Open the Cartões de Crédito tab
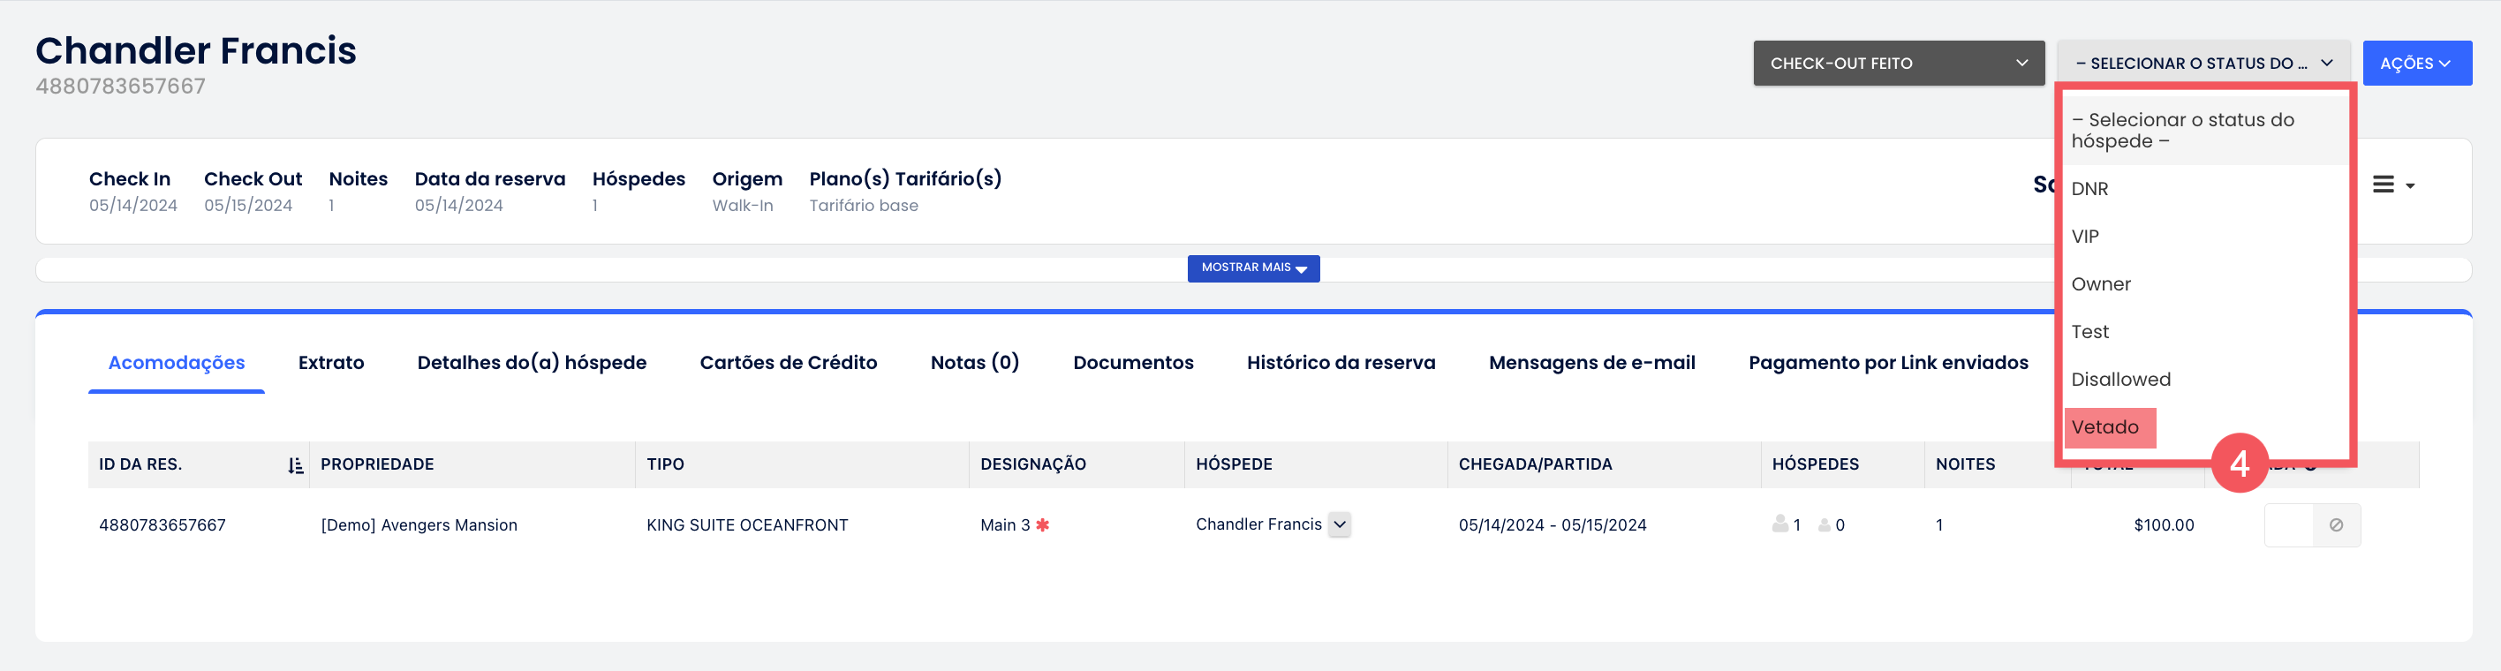The height and width of the screenshot is (671, 2501). click(x=788, y=363)
